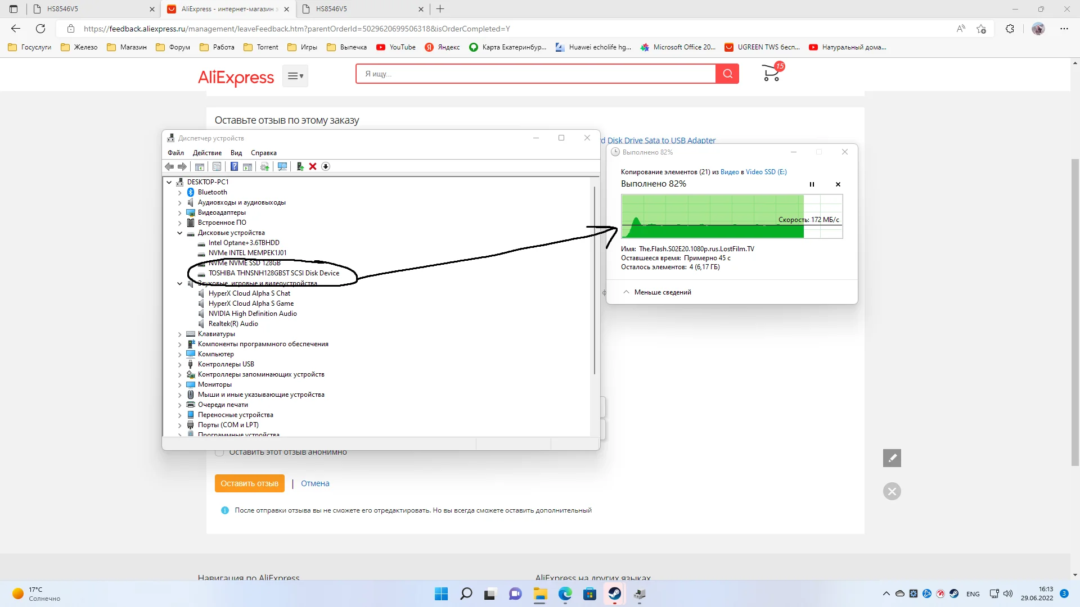The width and height of the screenshot is (1080, 607).
Task: Click Update driver icon with green arrow
Action: click(300, 166)
